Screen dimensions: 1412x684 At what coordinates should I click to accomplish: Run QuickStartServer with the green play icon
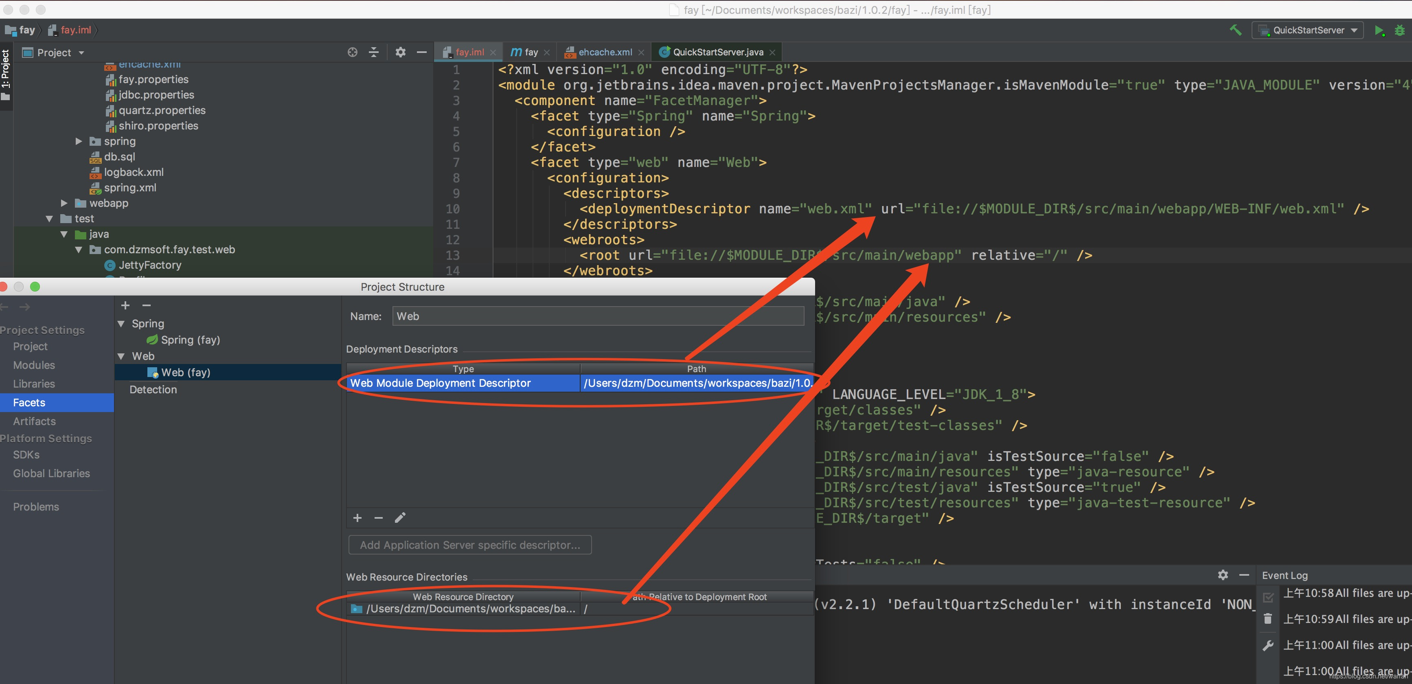(1379, 31)
